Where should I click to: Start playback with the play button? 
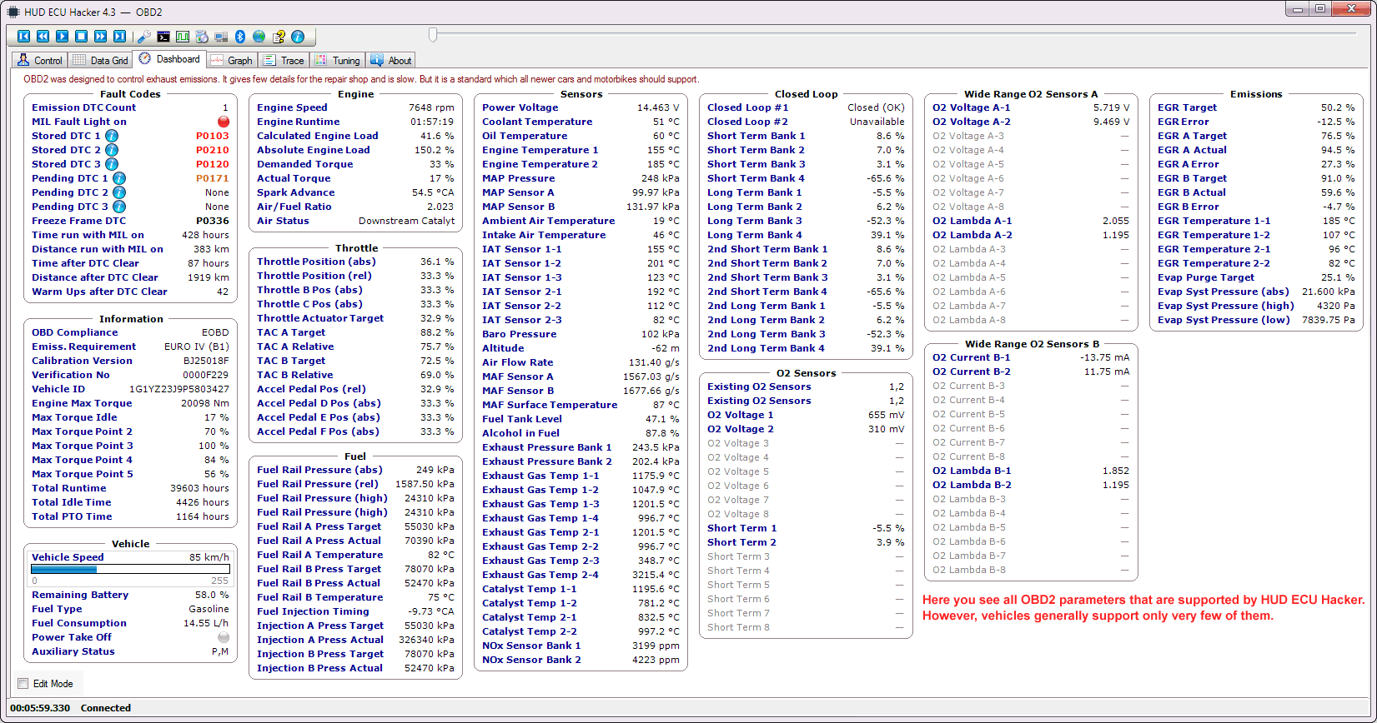tap(62, 37)
